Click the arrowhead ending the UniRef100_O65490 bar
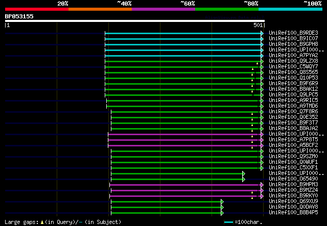 click(x=244, y=179)
